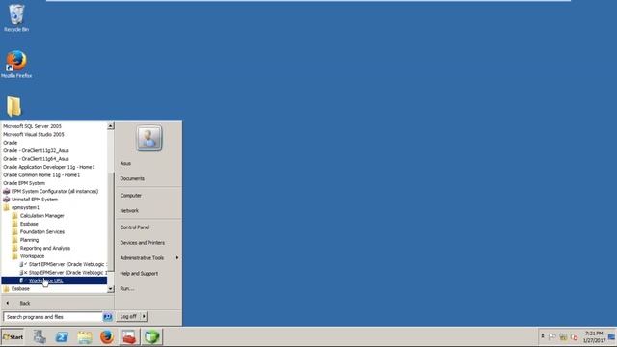Collapse the Oracle EPM System folder

[x=24, y=183]
